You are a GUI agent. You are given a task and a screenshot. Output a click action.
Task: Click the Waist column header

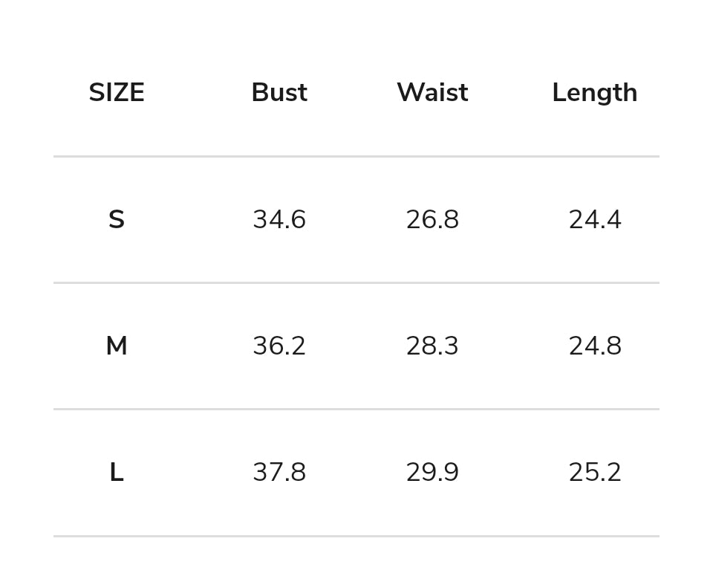pyautogui.click(x=432, y=93)
